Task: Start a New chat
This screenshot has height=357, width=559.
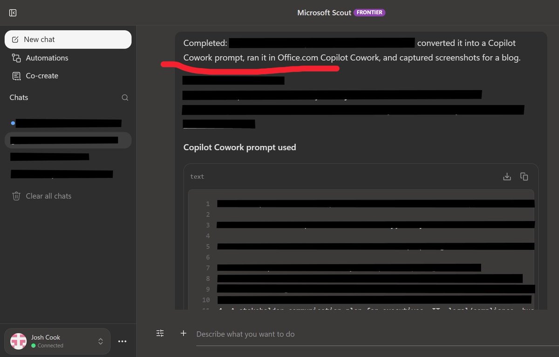Action: (68, 40)
